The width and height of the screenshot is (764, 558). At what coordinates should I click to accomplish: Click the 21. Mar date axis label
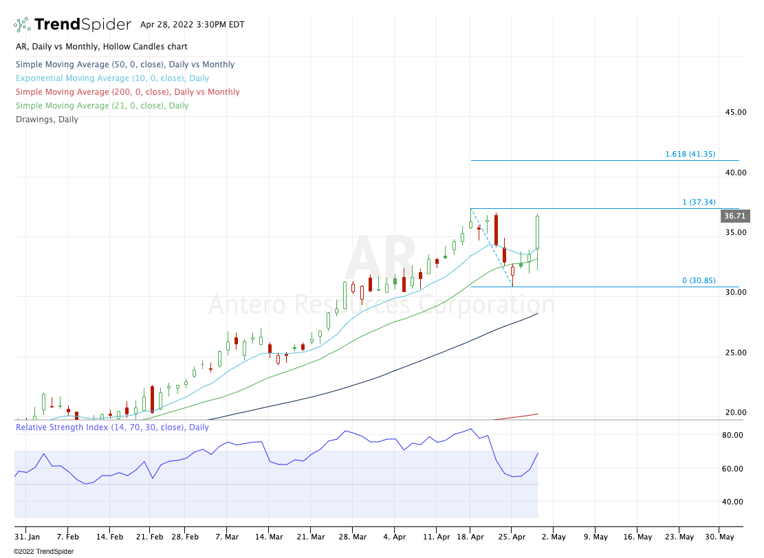[x=311, y=537]
